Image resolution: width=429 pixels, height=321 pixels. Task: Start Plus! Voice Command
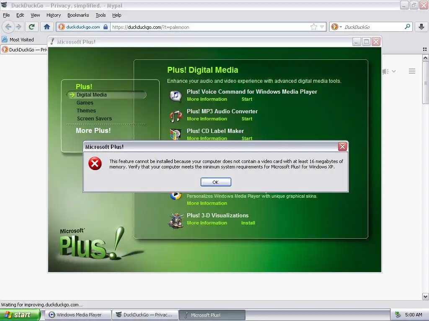click(x=247, y=99)
